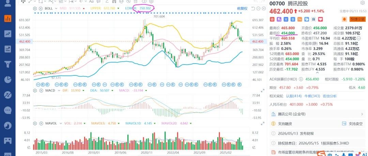
Task: Open the user profile sidebar icon
Action: 8,3
